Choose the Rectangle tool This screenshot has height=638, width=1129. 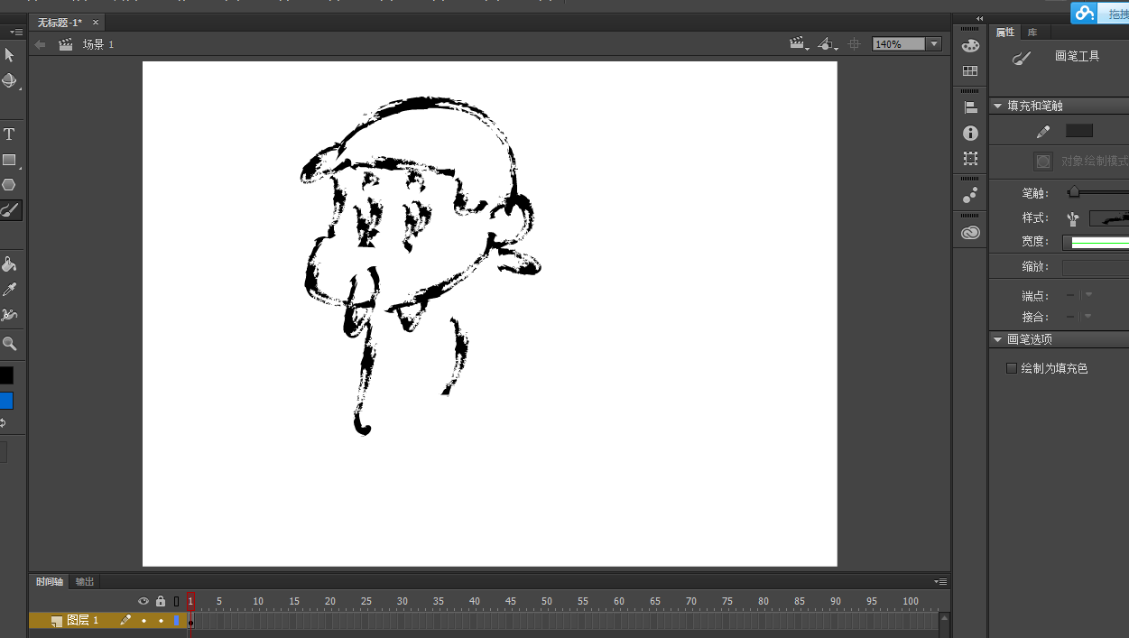click(x=9, y=160)
